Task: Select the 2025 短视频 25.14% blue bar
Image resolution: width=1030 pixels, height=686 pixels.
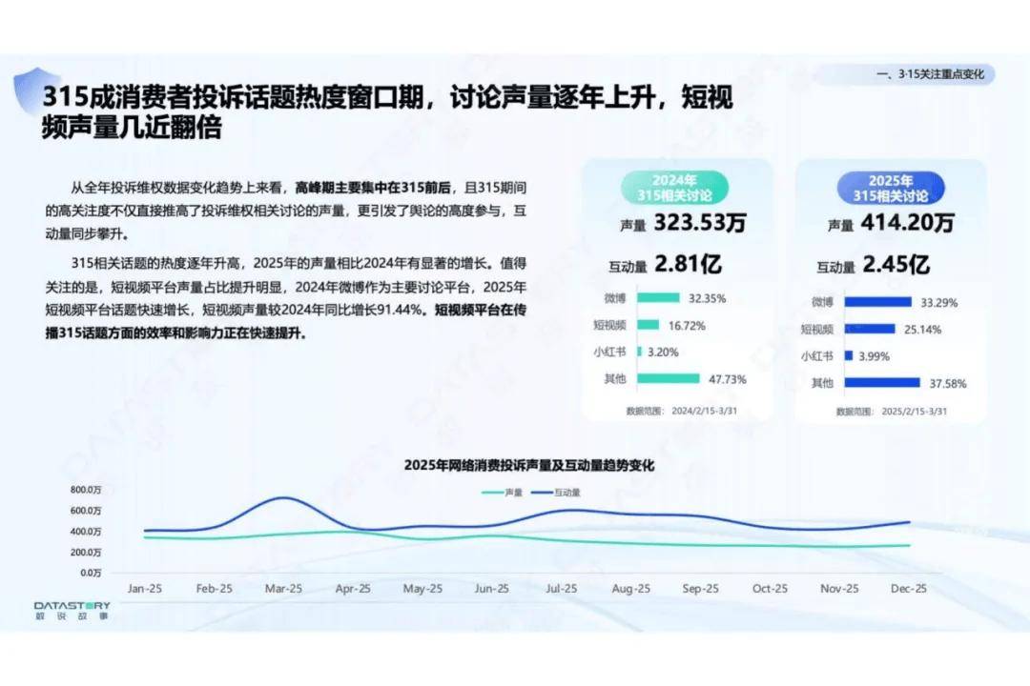Action: (x=869, y=329)
